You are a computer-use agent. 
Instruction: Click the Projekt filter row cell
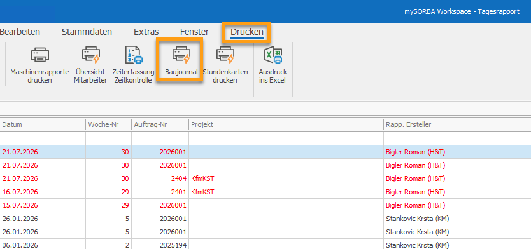pyautogui.click(x=286, y=138)
